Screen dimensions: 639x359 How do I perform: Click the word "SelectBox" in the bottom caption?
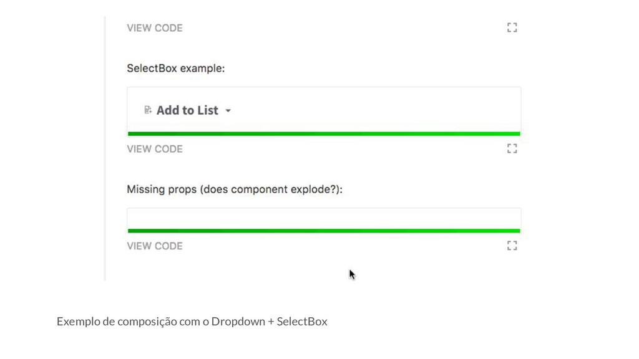(302, 322)
